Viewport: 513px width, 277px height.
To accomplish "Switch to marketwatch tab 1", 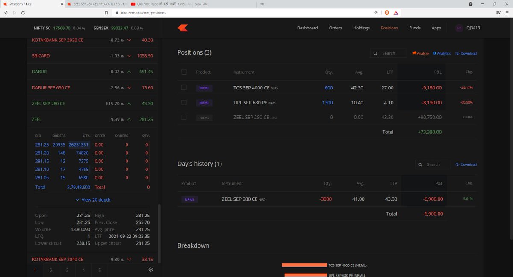I will [x=35, y=270].
